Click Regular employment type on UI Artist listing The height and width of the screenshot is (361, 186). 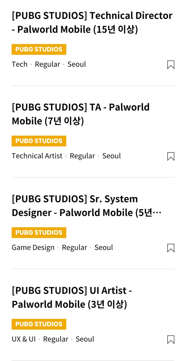(x=56, y=339)
